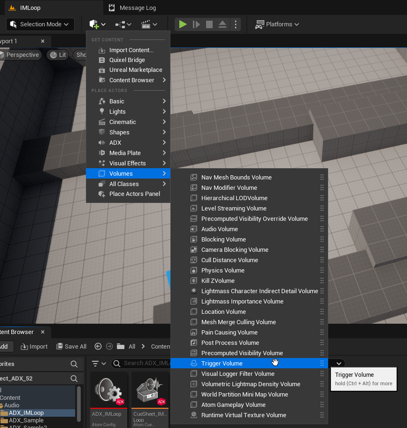The image size is (407, 428).
Task: Click Lightmass Character Indirect Detail Volume icon
Action: point(194,291)
